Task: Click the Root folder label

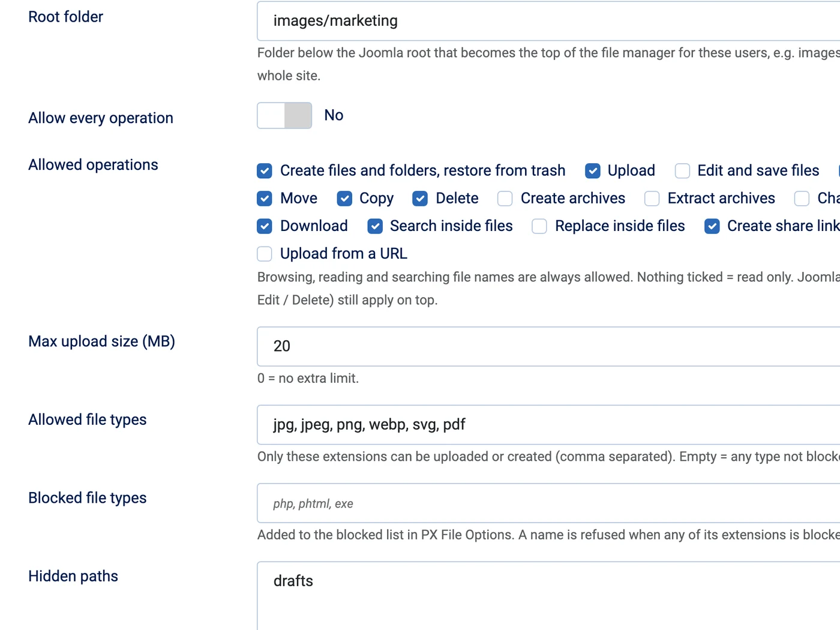Action: 65,17
